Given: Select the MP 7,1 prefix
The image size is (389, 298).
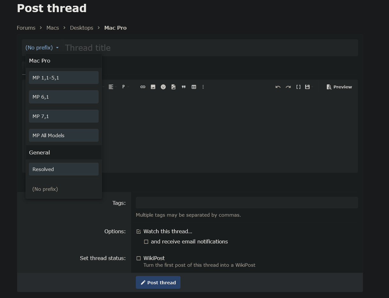Looking at the screenshot, I should click(x=64, y=116).
